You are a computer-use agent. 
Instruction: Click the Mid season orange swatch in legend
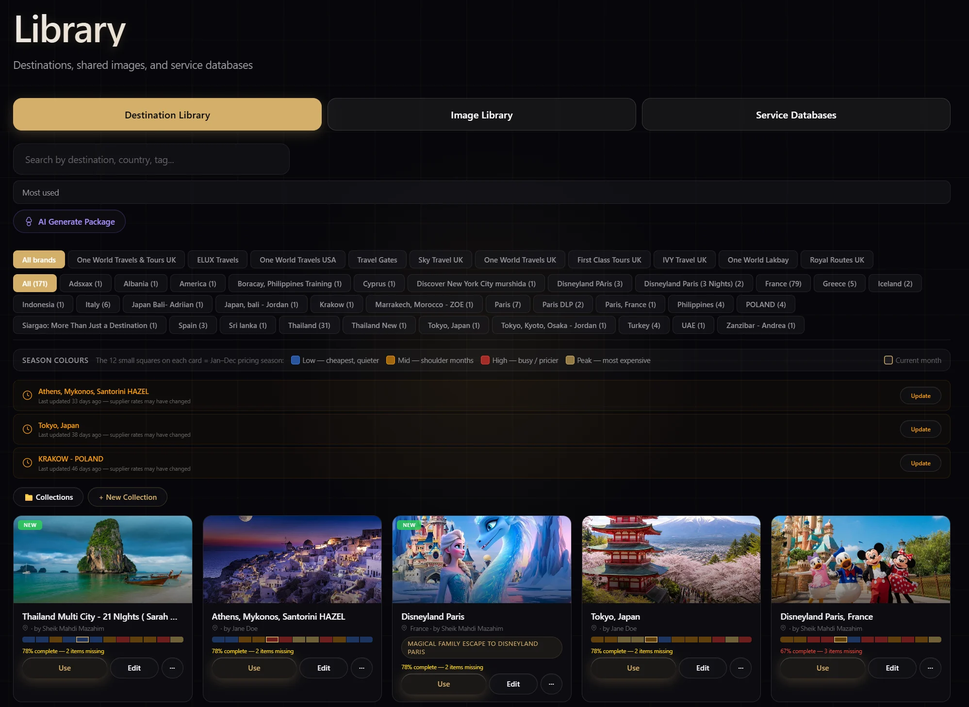[390, 360]
